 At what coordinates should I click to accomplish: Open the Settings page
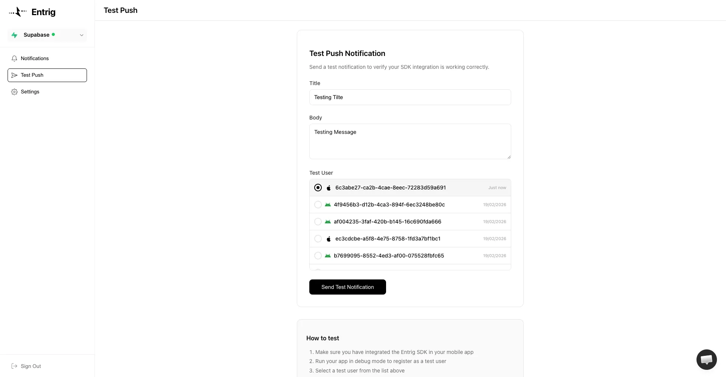(30, 92)
